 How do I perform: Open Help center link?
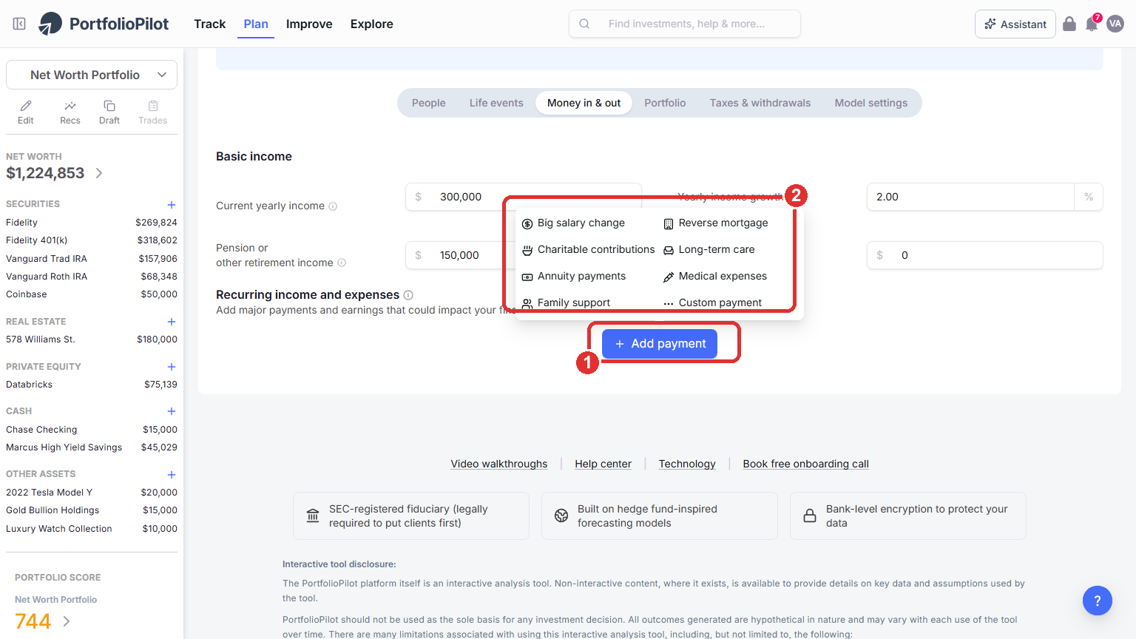click(x=603, y=464)
